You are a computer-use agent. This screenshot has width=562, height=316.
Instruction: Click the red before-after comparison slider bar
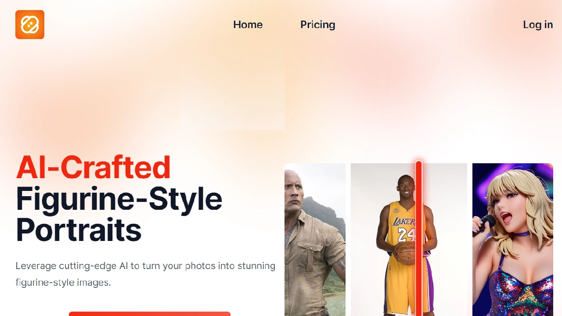pyautogui.click(x=419, y=238)
